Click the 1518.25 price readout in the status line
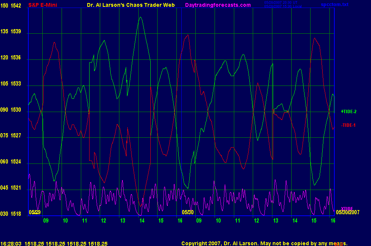Screen dimensions: 371x246 pyautogui.click(x=35, y=244)
